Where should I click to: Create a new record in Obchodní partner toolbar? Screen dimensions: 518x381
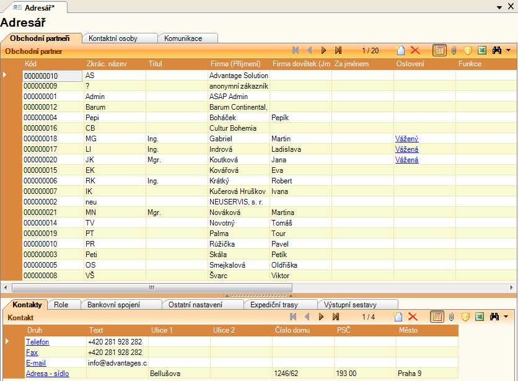click(399, 50)
